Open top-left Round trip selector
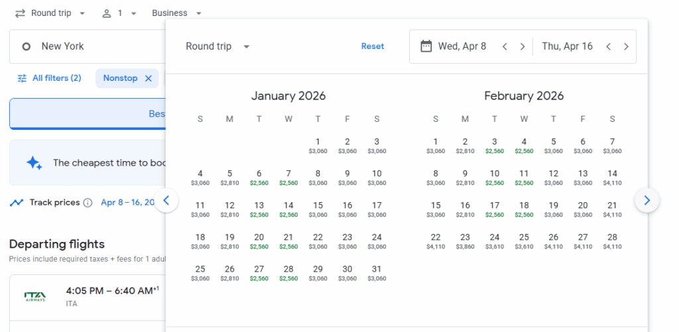Screen dimensions: 679x332 point(50,13)
